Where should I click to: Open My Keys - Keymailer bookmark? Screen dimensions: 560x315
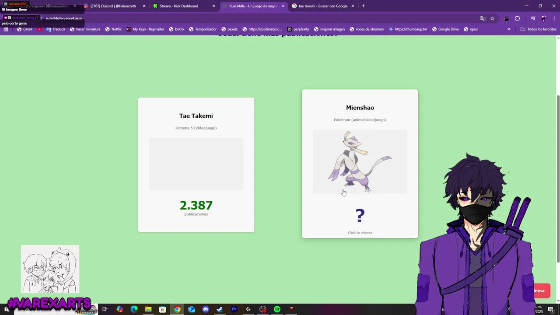click(x=145, y=29)
